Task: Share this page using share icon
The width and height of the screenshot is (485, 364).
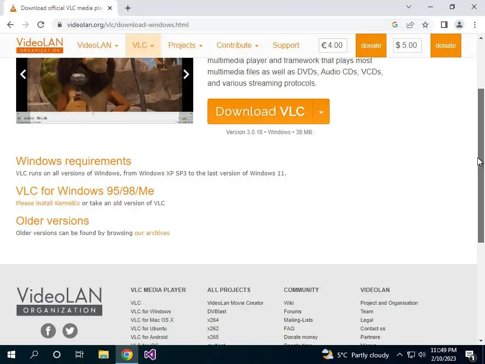Action: 410,25
